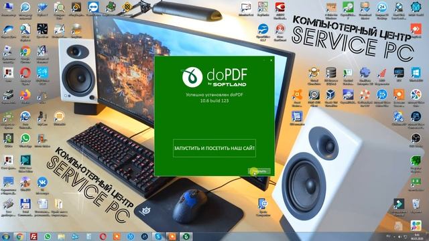The height and width of the screenshot is (241, 429).
Task: Open the orange AnyDesk desktop shortcut
Action: 416,31
